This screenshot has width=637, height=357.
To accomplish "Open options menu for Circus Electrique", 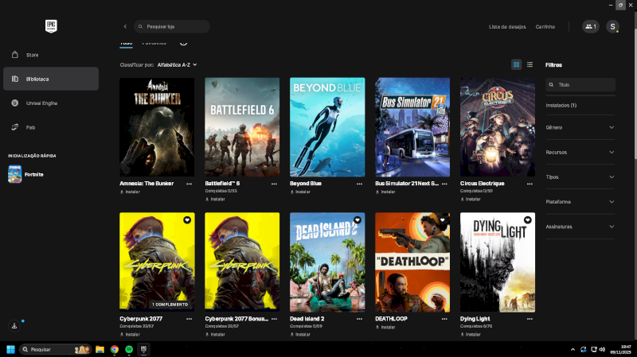I will [530, 184].
